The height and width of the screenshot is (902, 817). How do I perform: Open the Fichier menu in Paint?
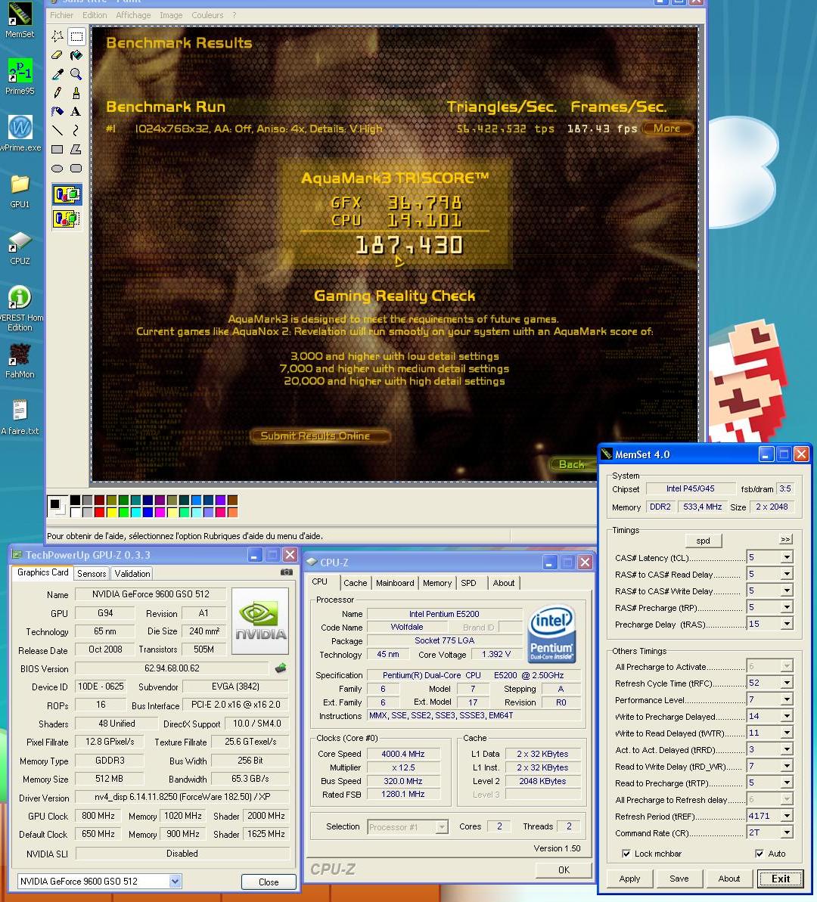[x=61, y=15]
